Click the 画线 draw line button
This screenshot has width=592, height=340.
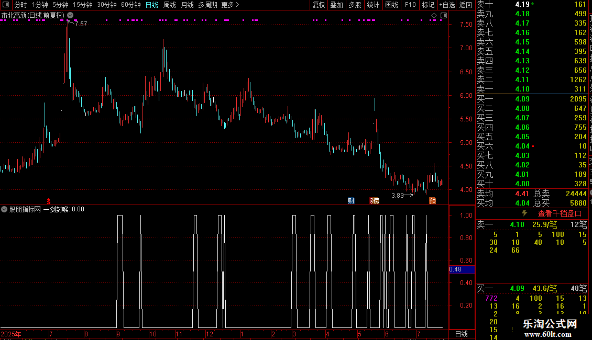coord(391,5)
